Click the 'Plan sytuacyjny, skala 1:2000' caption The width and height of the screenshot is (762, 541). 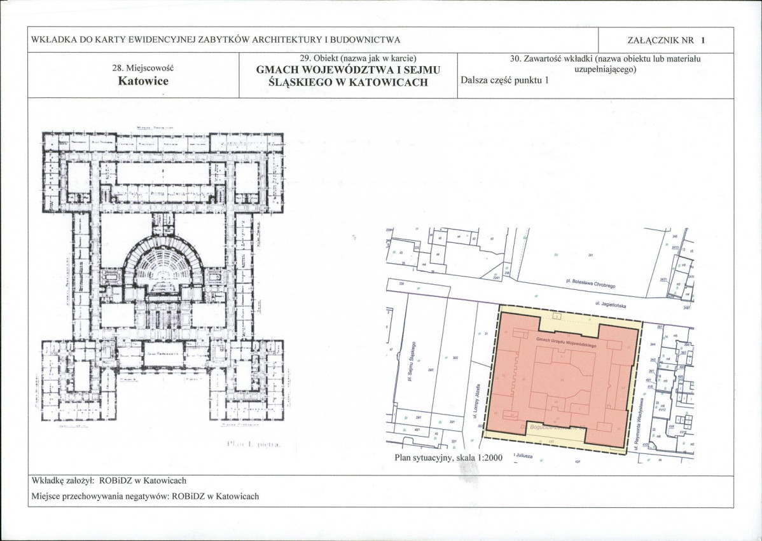coord(448,456)
